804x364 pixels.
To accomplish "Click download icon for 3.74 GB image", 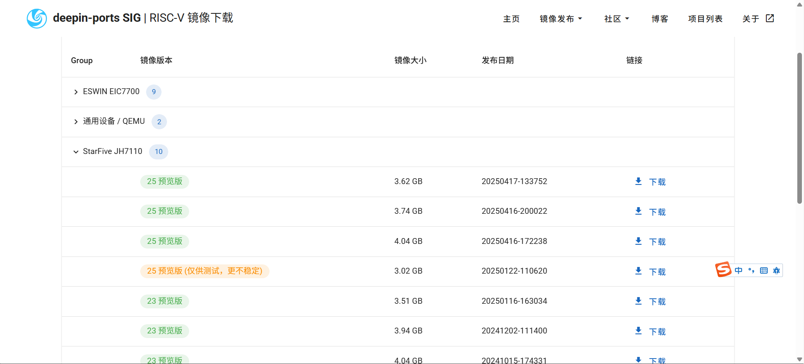I will pos(638,211).
